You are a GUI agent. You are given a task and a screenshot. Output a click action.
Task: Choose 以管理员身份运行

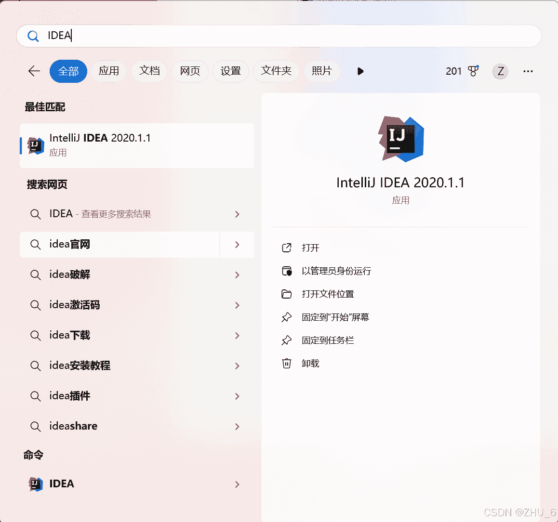(x=336, y=271)
